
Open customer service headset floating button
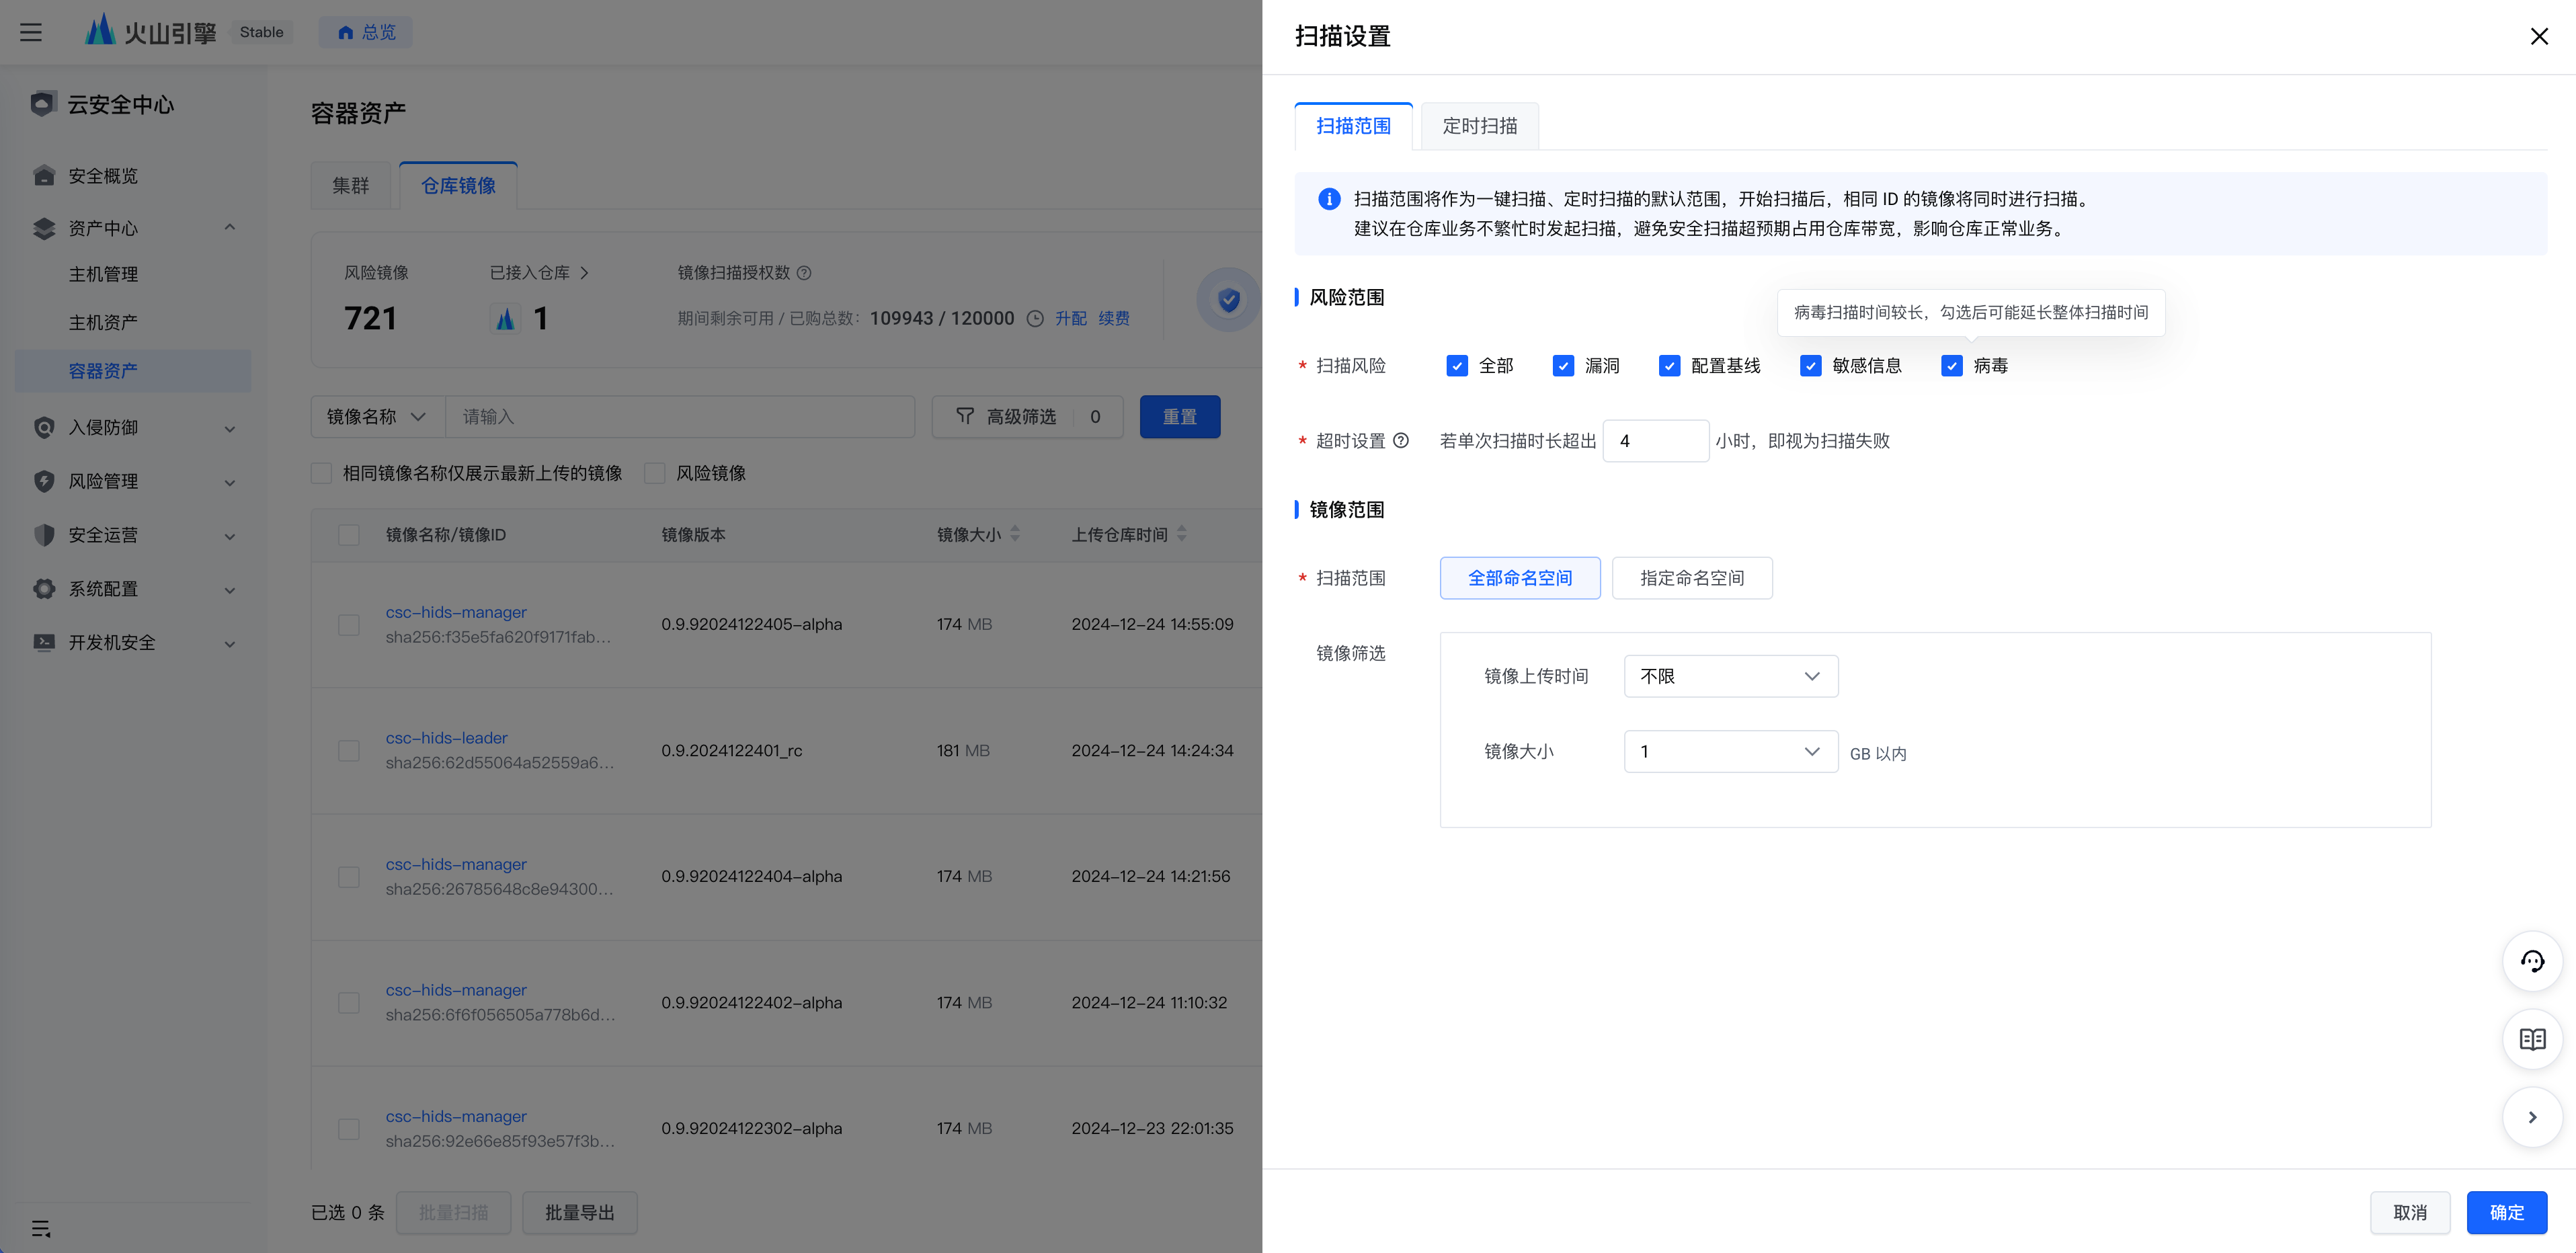coord(2532,961)
